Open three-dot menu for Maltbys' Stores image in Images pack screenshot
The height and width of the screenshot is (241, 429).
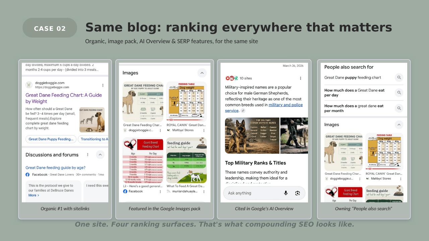[x=204, y=130]
